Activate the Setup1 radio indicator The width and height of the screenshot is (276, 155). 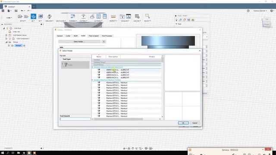coord(24,46)
